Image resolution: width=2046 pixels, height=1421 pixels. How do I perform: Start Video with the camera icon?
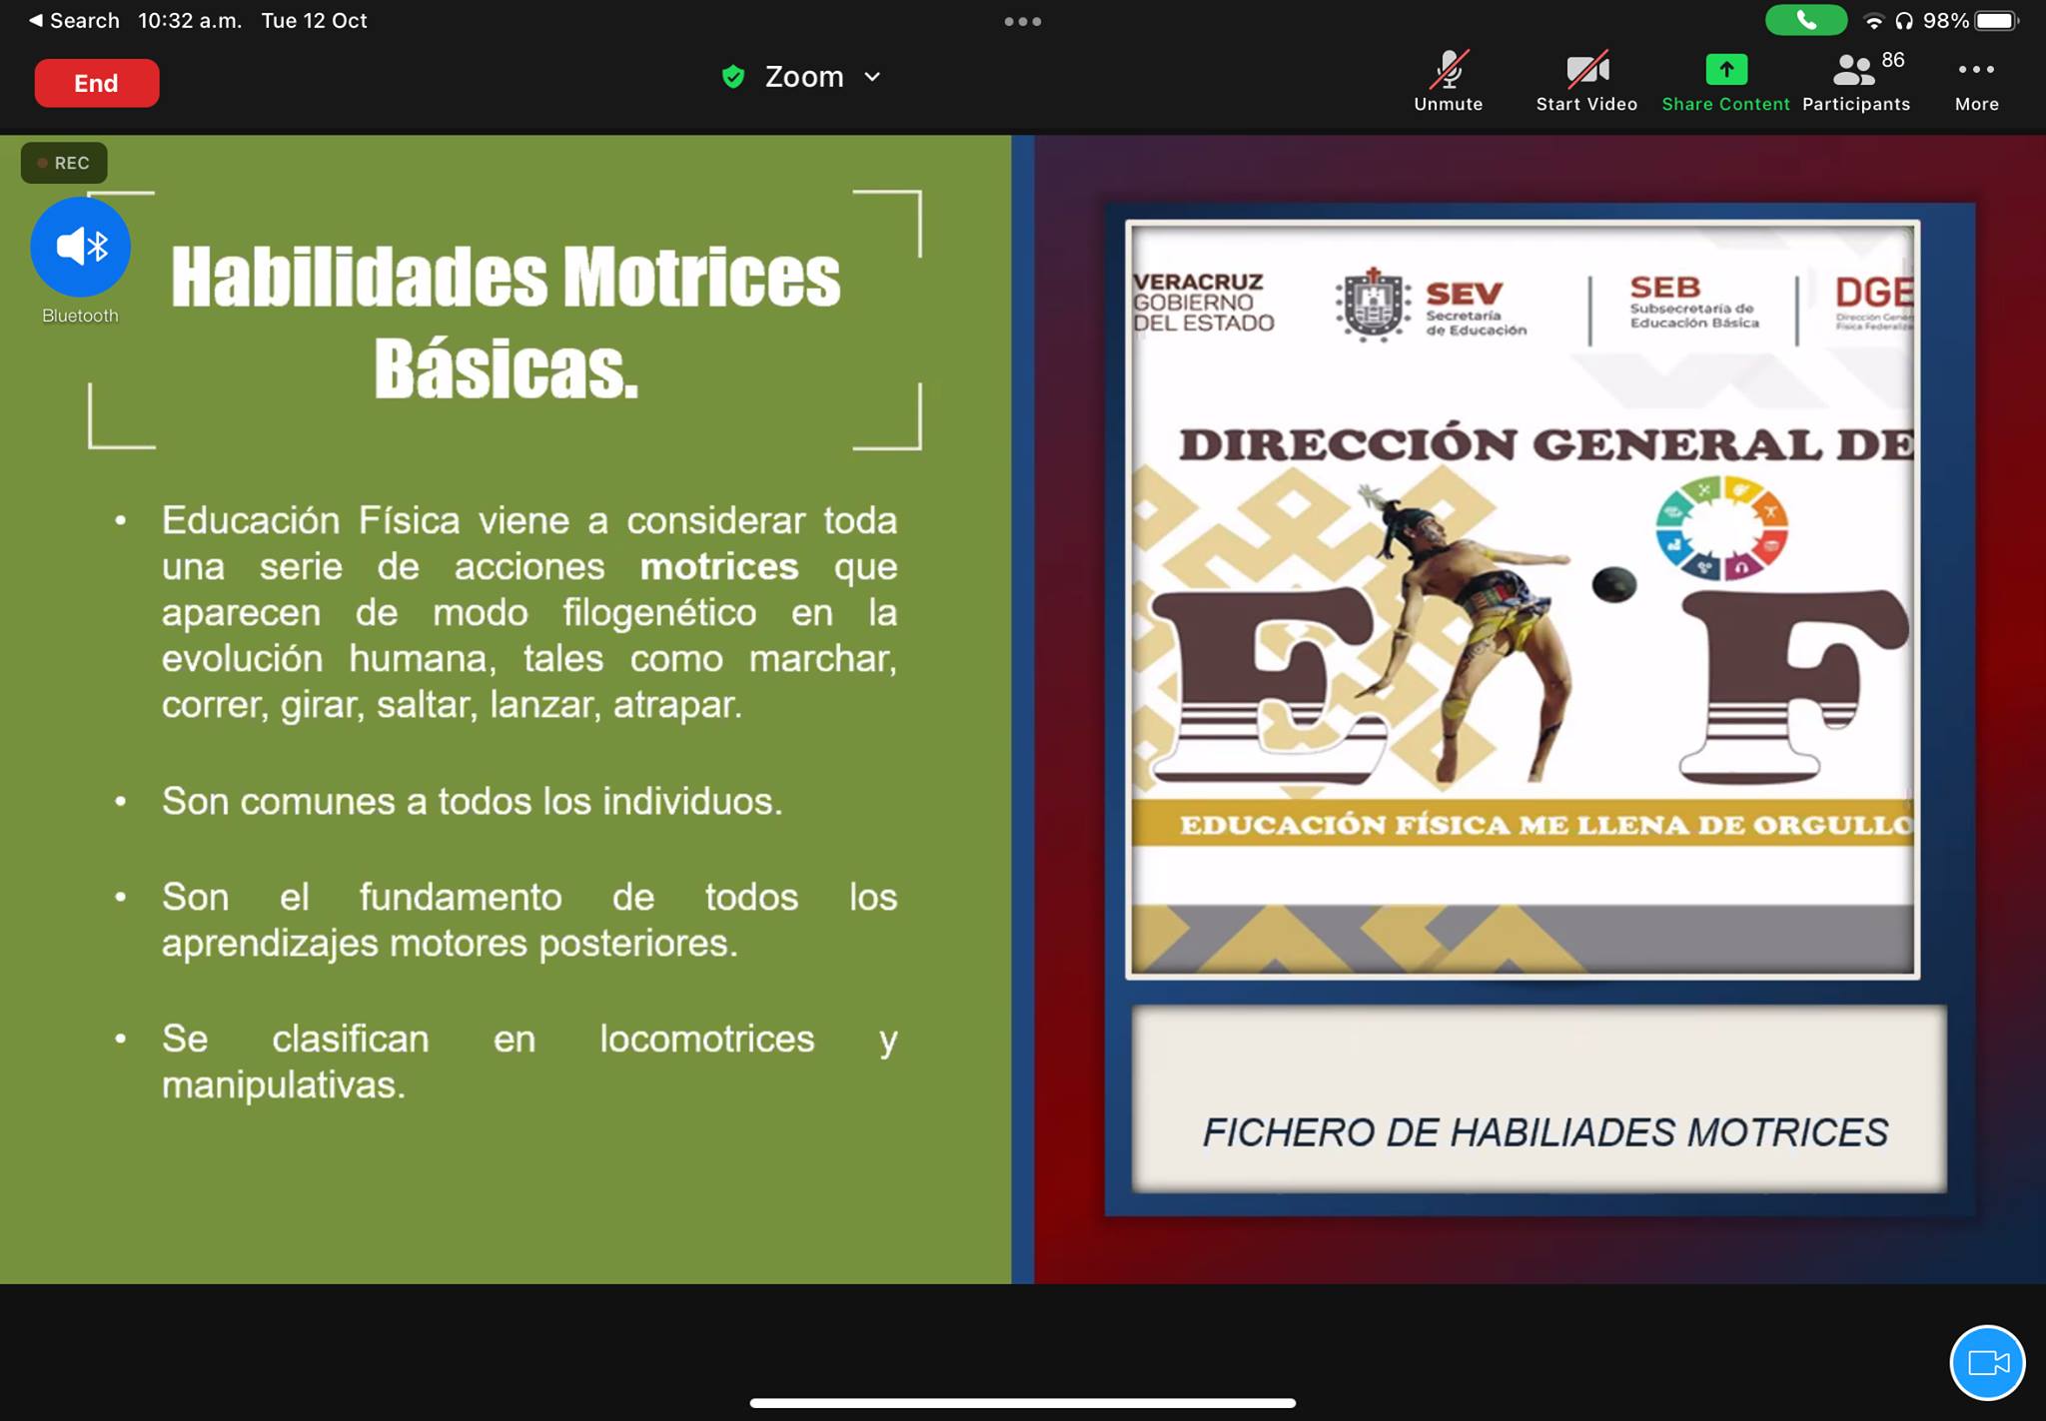(x=1585, y=81)
